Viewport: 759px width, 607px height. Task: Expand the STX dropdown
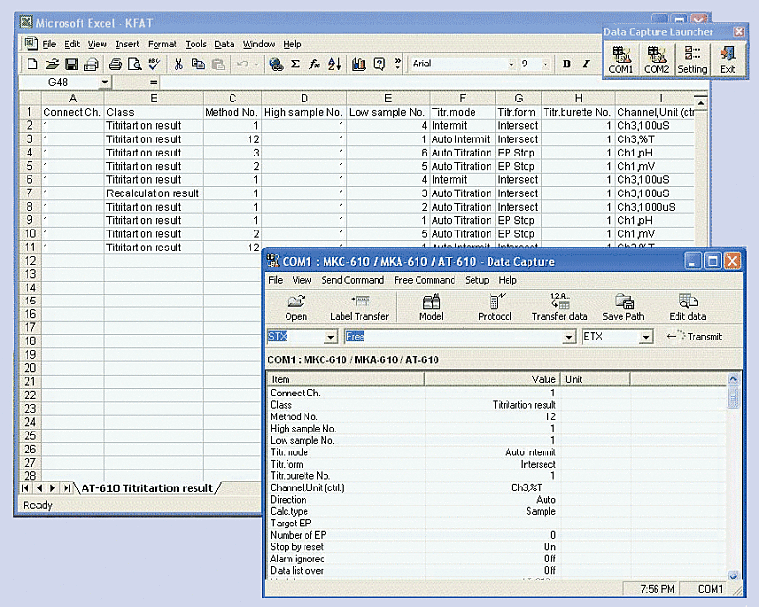(x=330, y=337)
